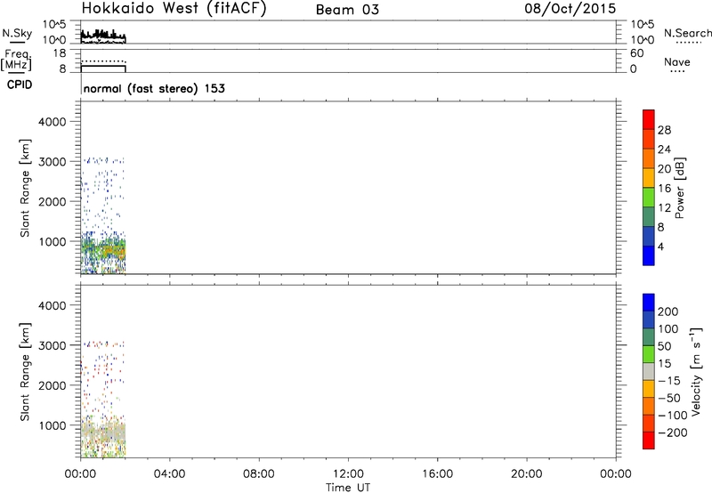Select the '-15' value on Velocity scale
Image resolution: width=712 pixels, height=493 pixels.
(669, 381)
